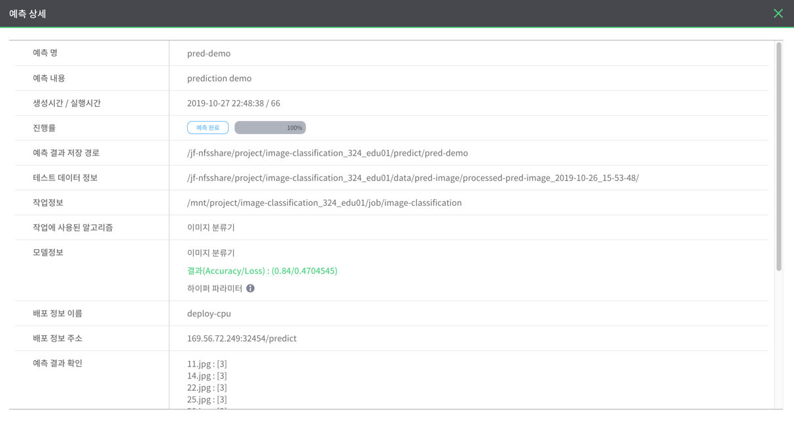Select the /mnt/project job path

click(325, 203)
